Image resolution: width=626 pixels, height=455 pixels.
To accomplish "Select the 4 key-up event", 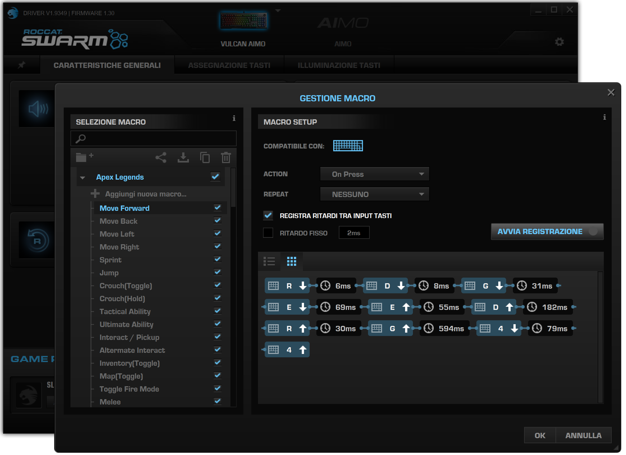I will (287, 350).
